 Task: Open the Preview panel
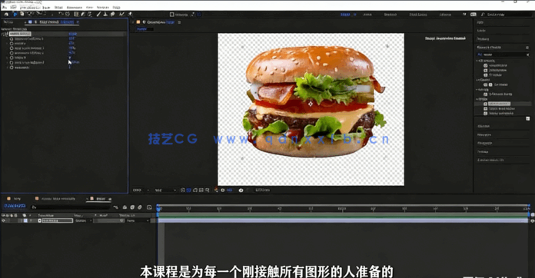click(x=483, y=39)
